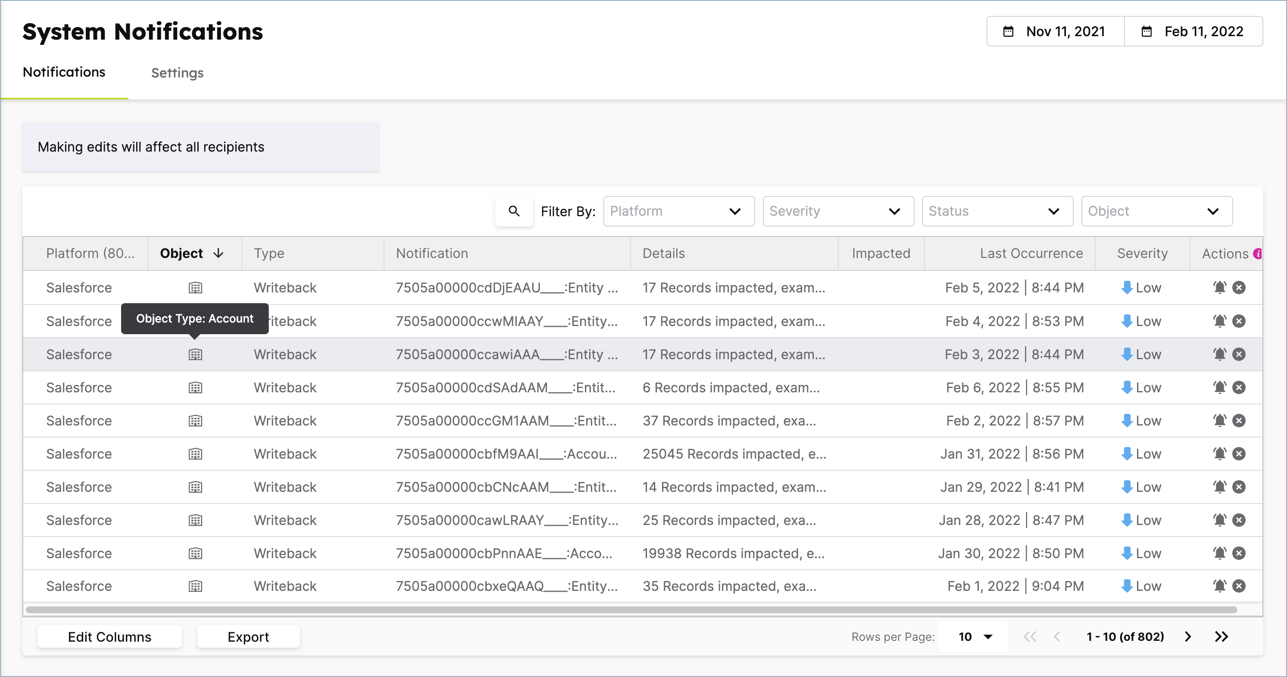Dismiss the Jan 28, 2022 notification
The height and width of the screenshot is (677, 1287).
[x=1239, y=520]
